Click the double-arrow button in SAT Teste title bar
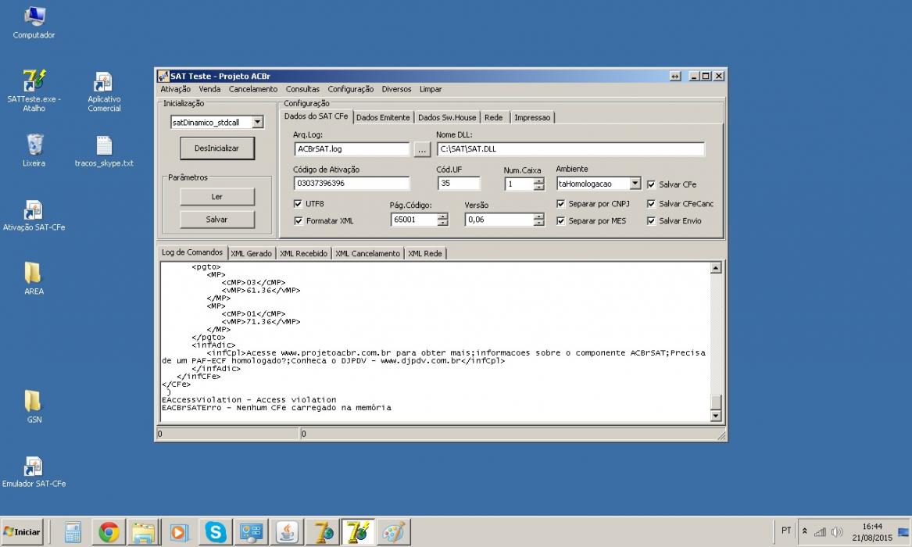 674,76
